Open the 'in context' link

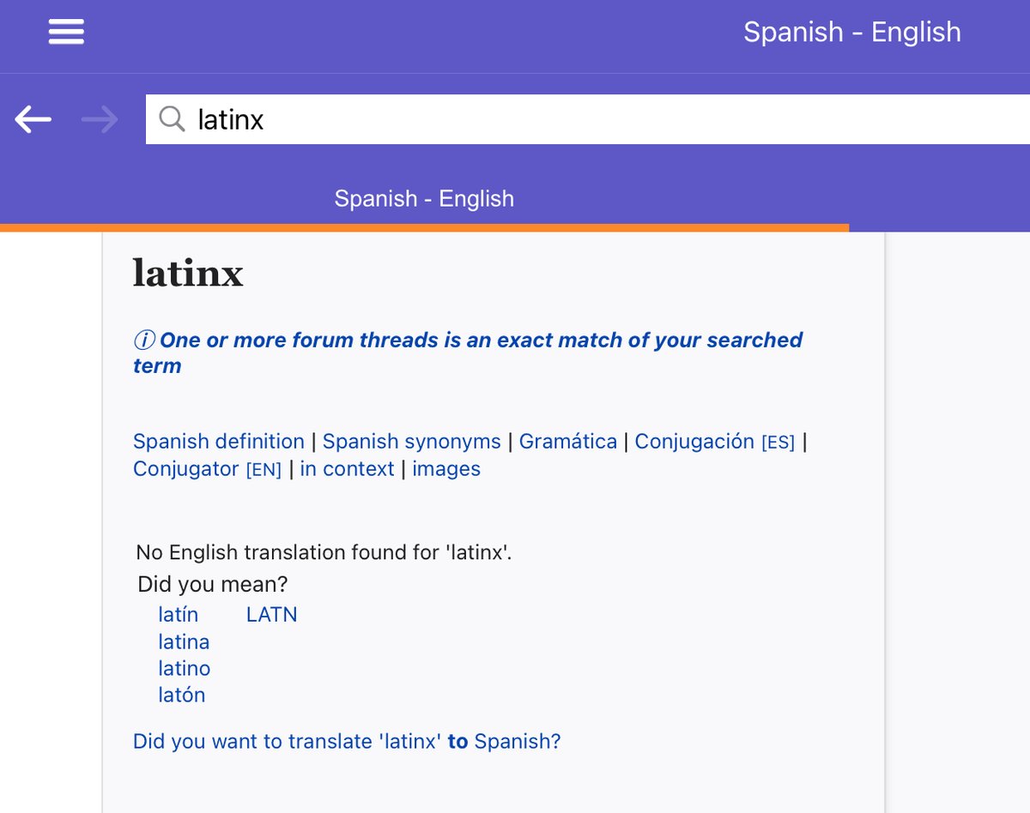click(x=347, y=469)
